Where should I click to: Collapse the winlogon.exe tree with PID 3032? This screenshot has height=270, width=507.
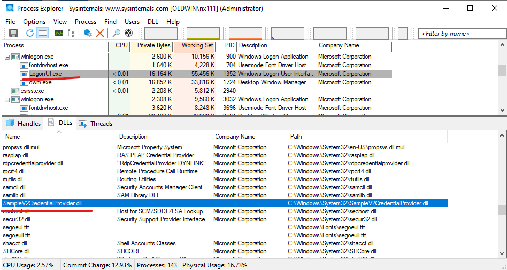pyautogui.click(x=7, y=99)
